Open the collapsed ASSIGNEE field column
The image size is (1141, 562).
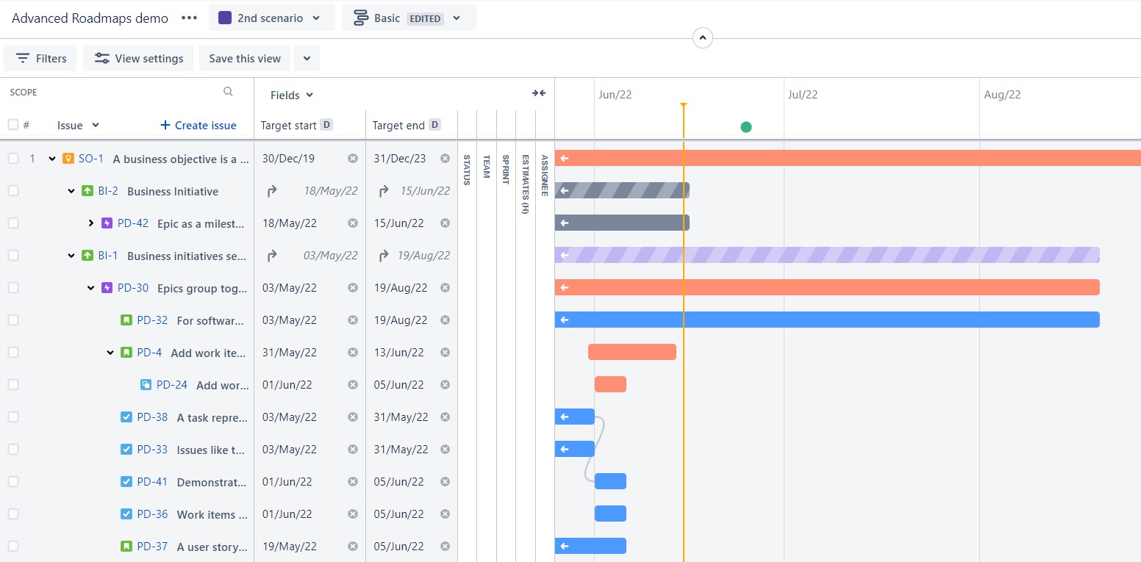544,176
